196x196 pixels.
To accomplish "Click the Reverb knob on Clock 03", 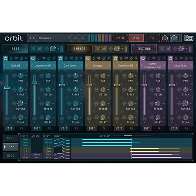I will pos(20,103).
